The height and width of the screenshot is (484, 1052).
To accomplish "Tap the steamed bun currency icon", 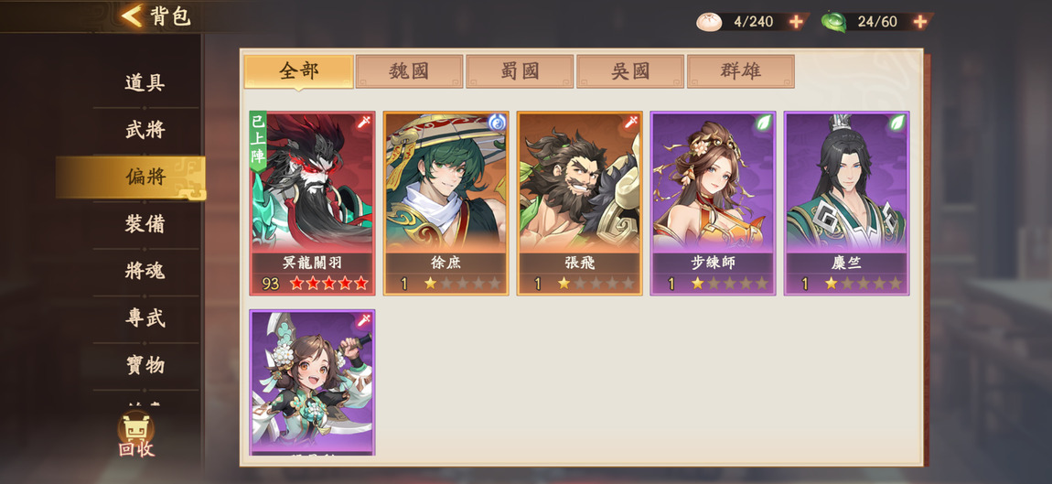I will coord(708,22).
